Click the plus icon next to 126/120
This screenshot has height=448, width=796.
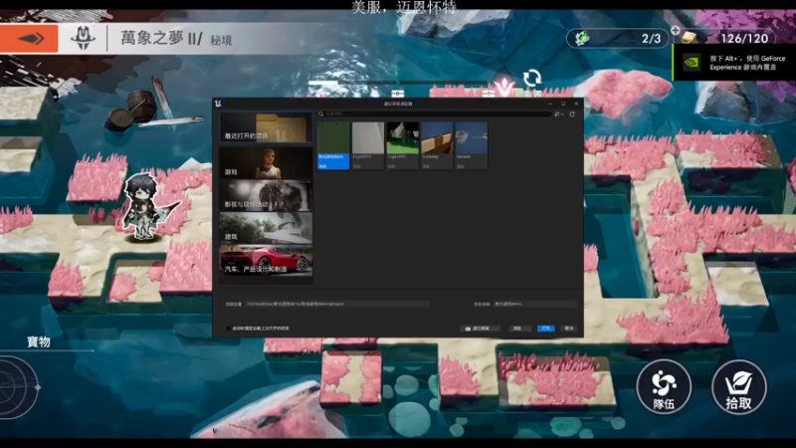676,31
